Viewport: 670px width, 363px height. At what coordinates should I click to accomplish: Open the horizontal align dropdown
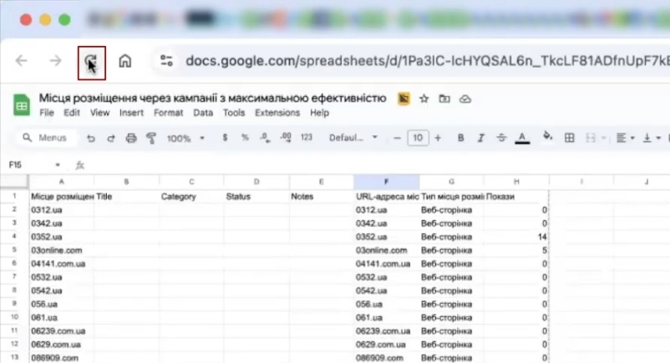coord(627,138)
